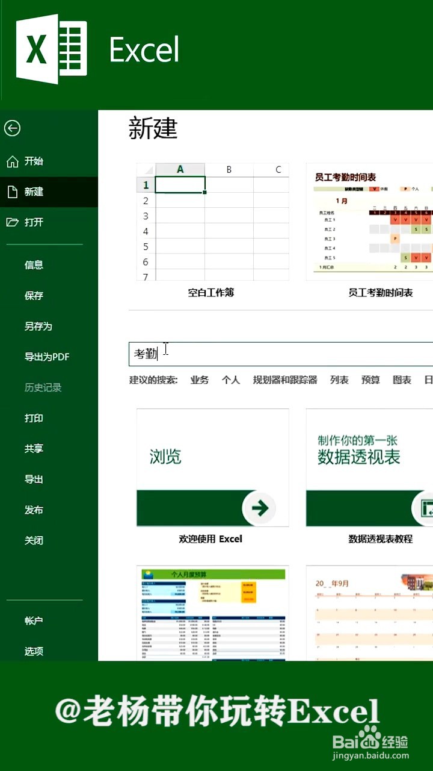Screen dimensions: 433x771
Task: Select 导出为PDF option
Action: (47, 357)
